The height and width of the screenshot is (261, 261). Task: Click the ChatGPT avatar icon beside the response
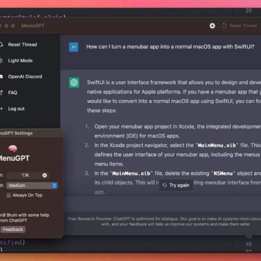click(74, 83)
